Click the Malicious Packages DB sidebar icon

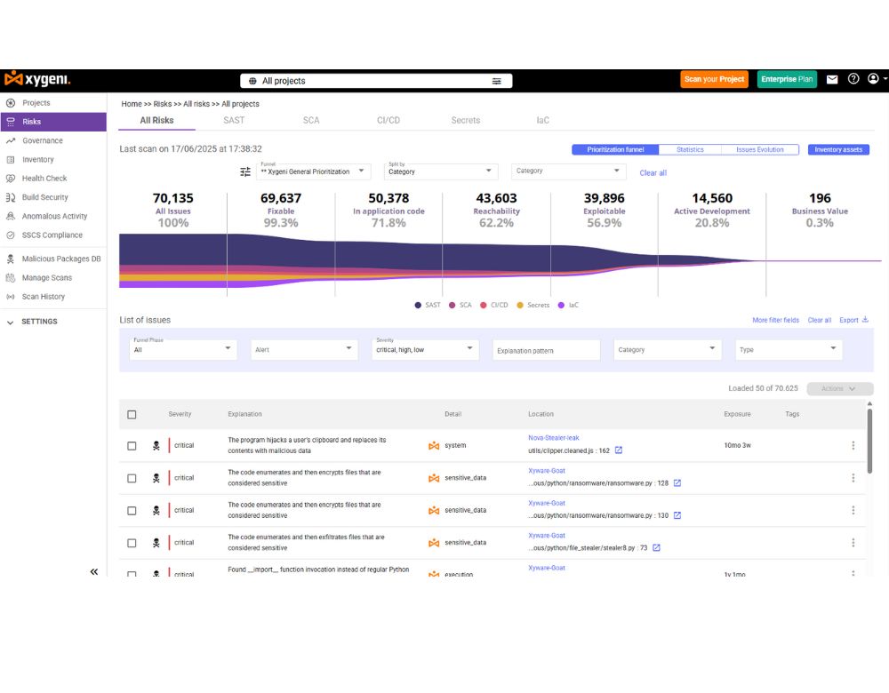11,259
